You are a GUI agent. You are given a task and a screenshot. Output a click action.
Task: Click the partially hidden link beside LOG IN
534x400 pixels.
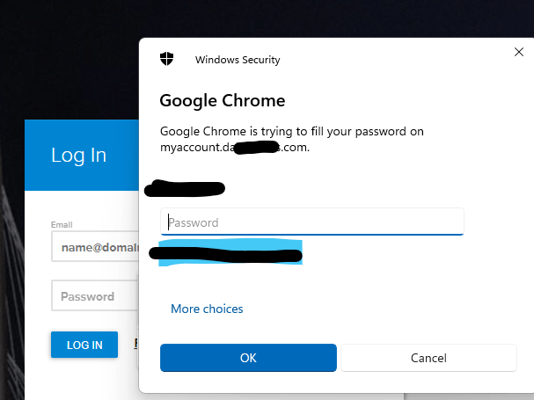(135, 345)
